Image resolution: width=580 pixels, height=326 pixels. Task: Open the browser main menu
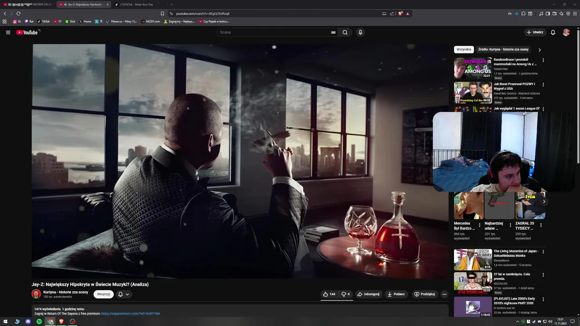click(x=575, y=14)
